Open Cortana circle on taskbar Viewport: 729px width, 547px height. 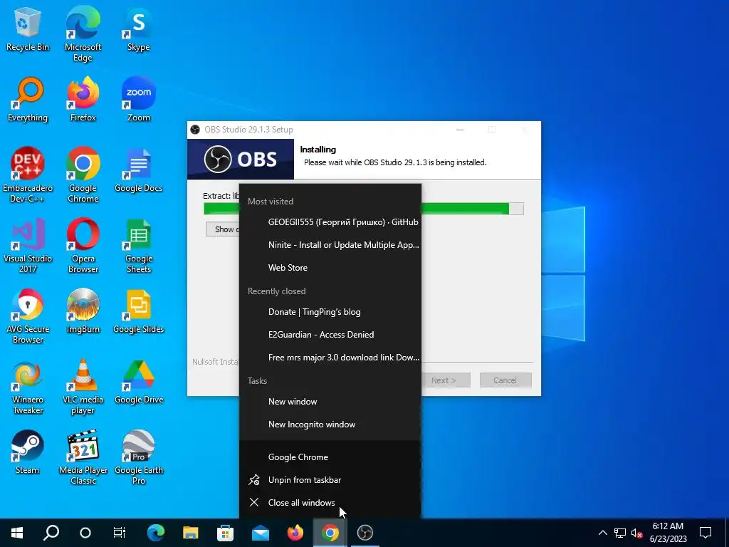click(x=85, y=533)
